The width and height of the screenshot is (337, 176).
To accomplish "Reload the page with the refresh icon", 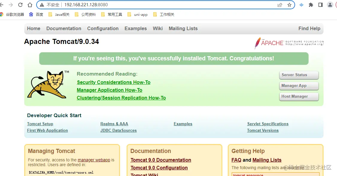I will (20, 5).
